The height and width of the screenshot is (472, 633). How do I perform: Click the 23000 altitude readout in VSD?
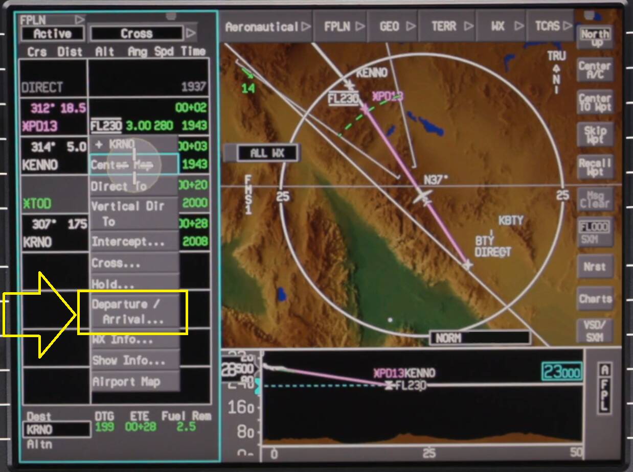click(561, 372)
